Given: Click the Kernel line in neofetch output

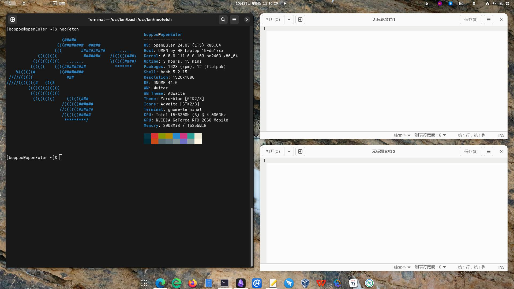Looking at the screenshot, I should point(191,56).
